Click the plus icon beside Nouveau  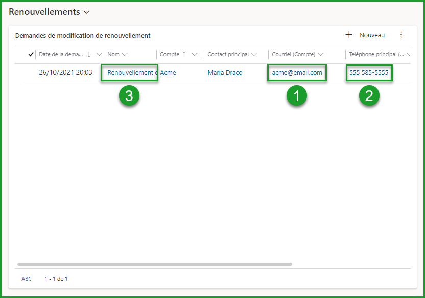pyautogui.click(x=349, y=35)
